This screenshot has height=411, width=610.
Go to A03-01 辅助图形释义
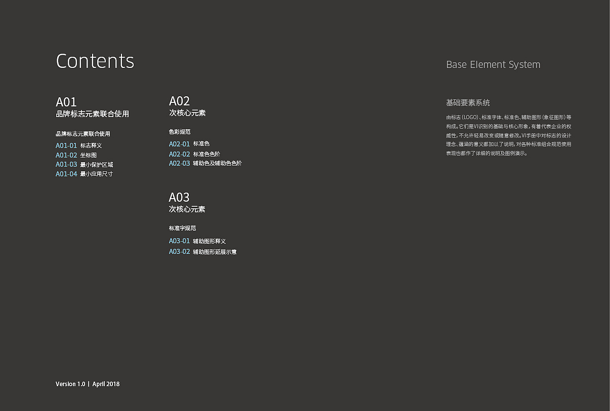[x=197, y=241]
